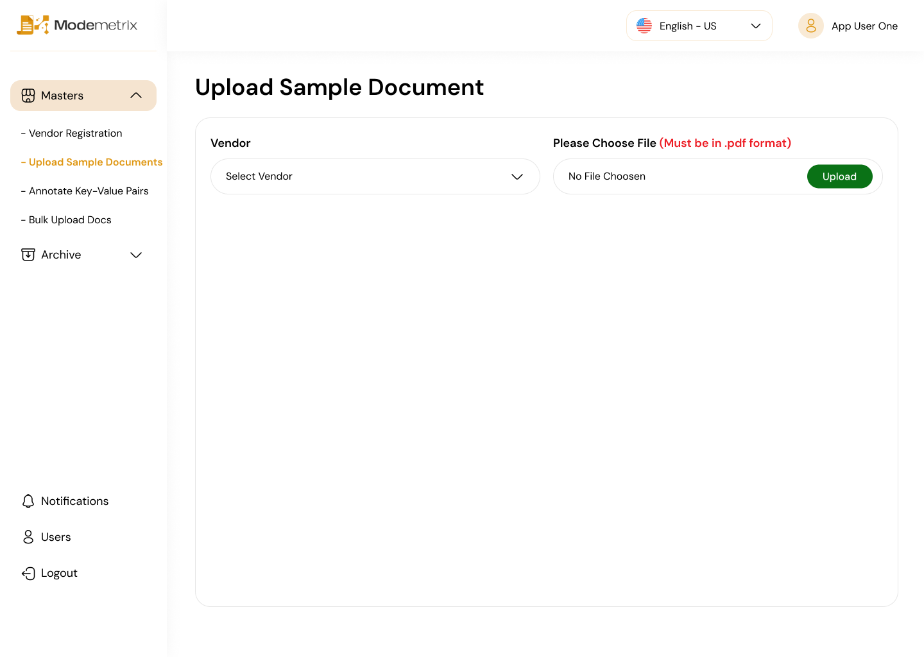The height and width of the screenshot is (657, 924).
Task: Click the green Upload button
Action: [x=839, y=176]
